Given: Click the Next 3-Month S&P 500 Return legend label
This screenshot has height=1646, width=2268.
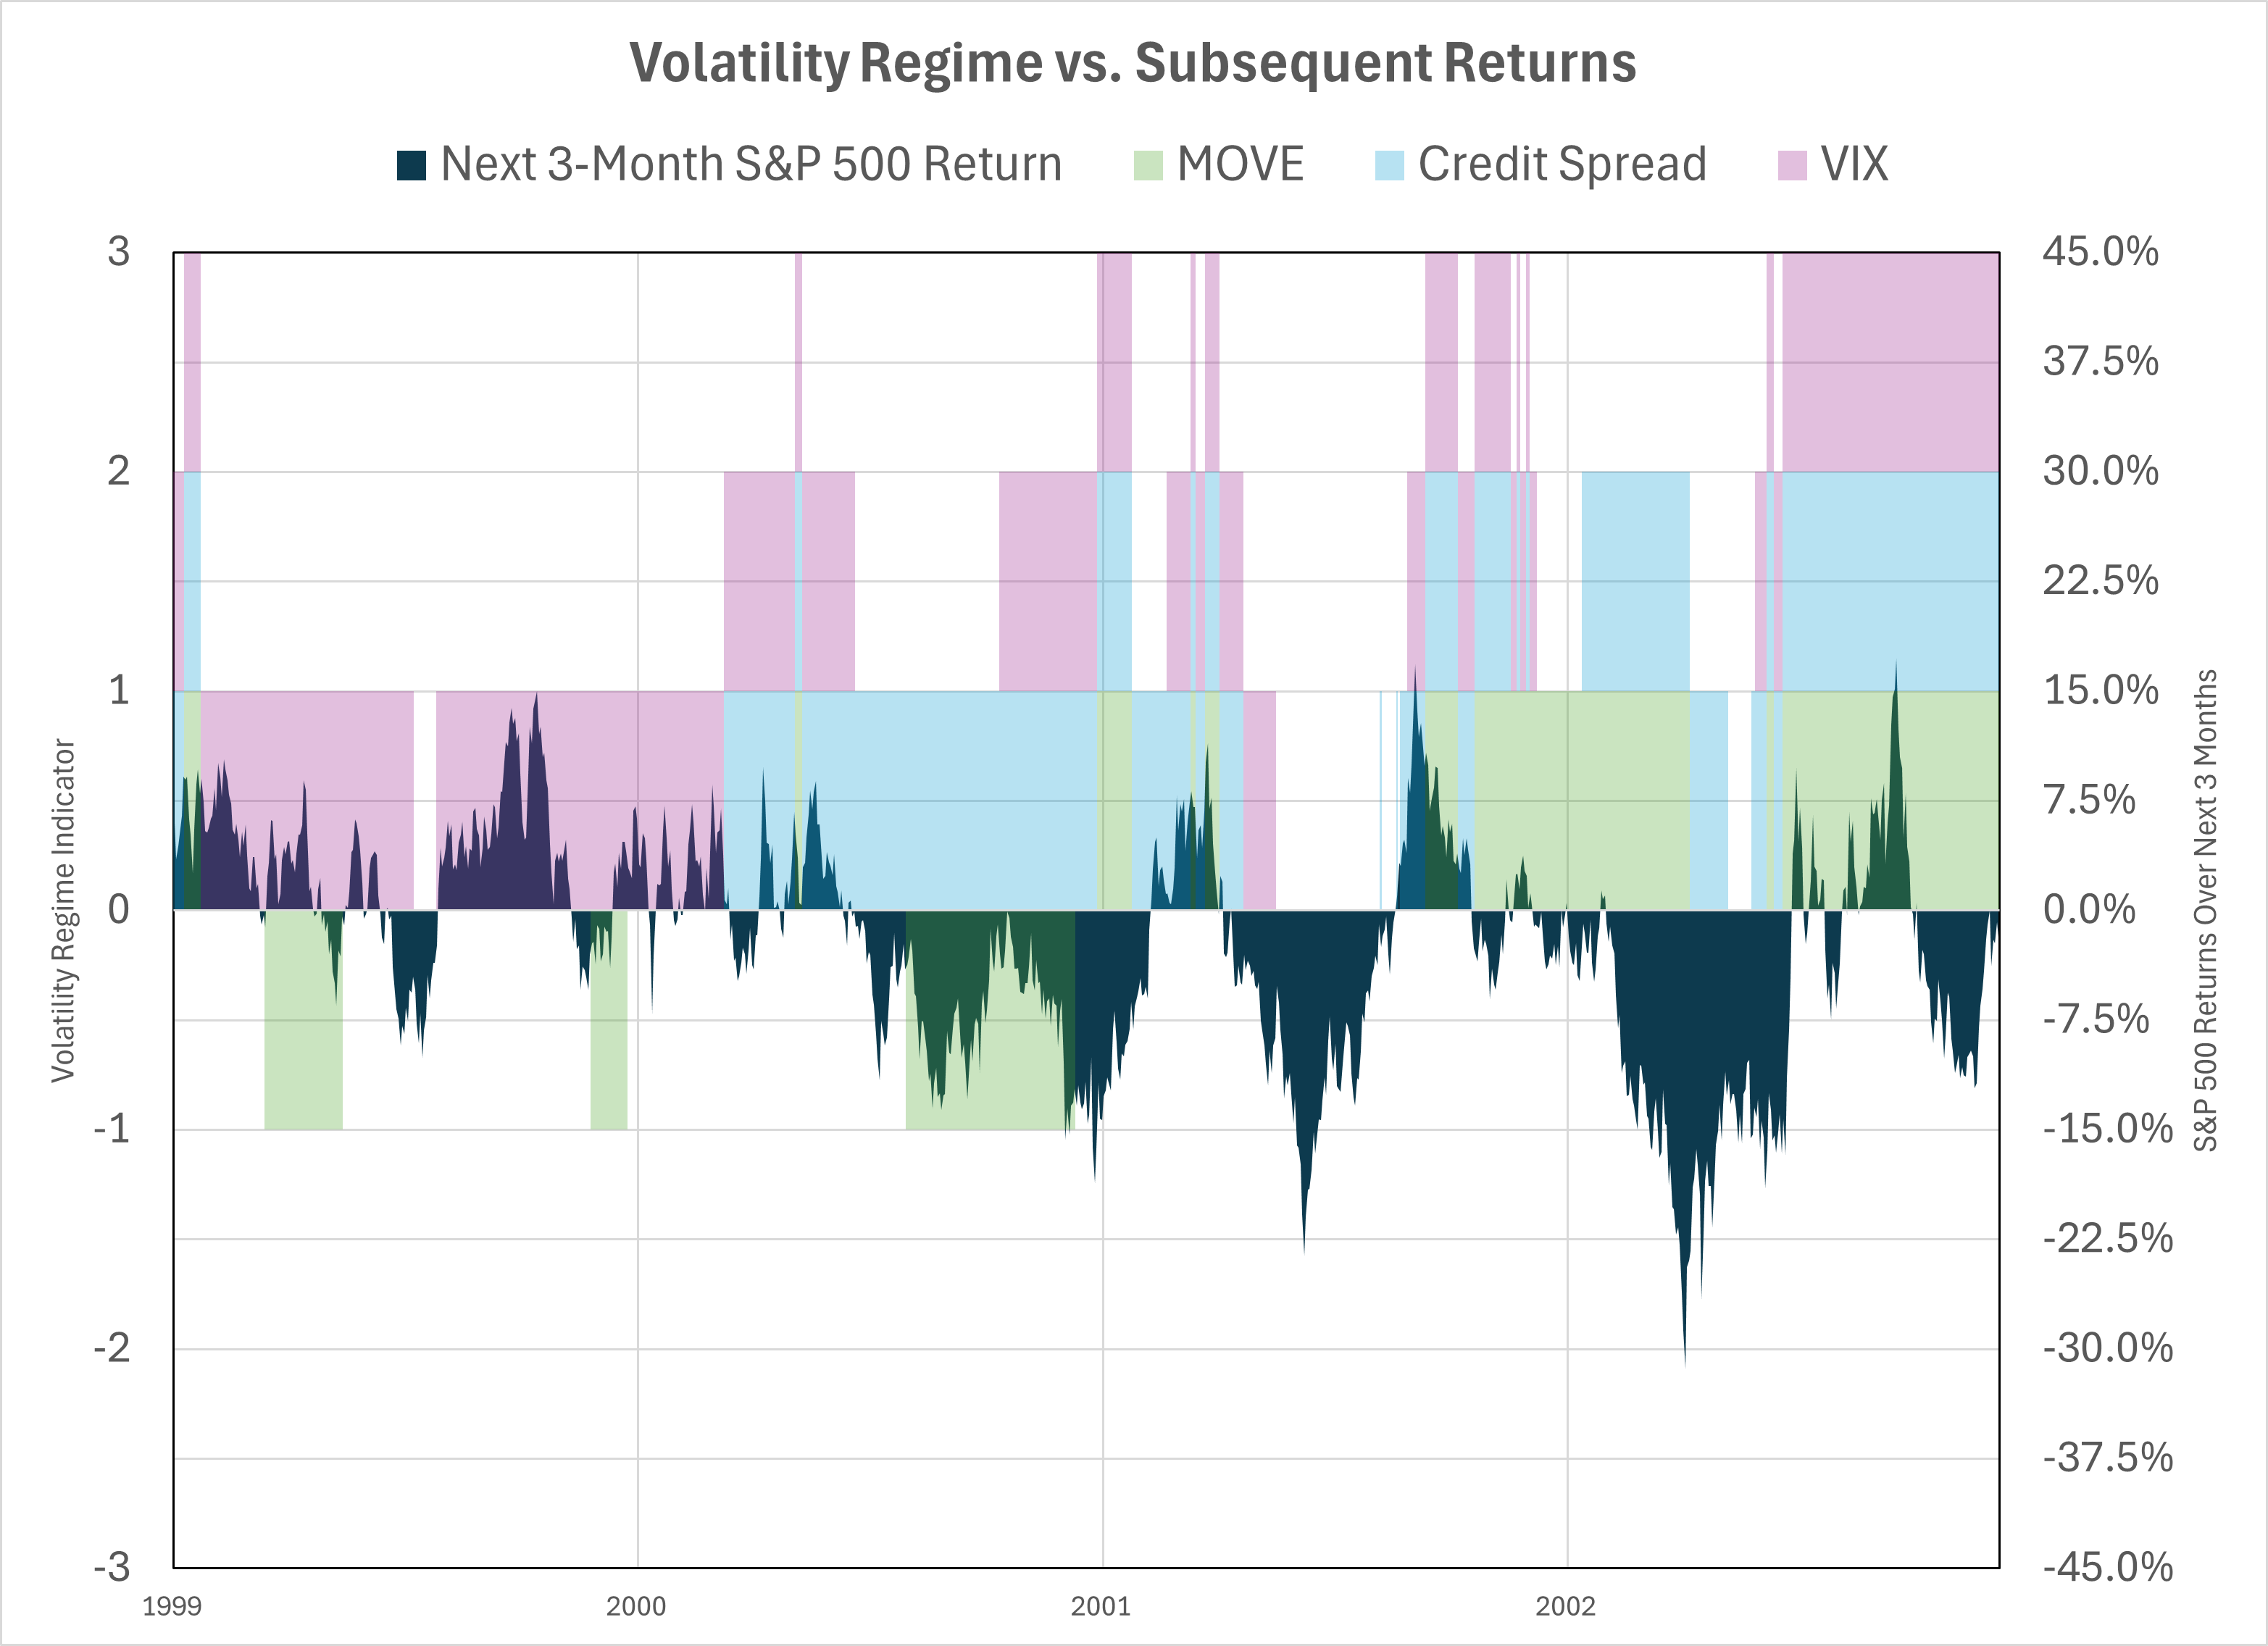Looking at the screenshot, I should coord(751,164).
